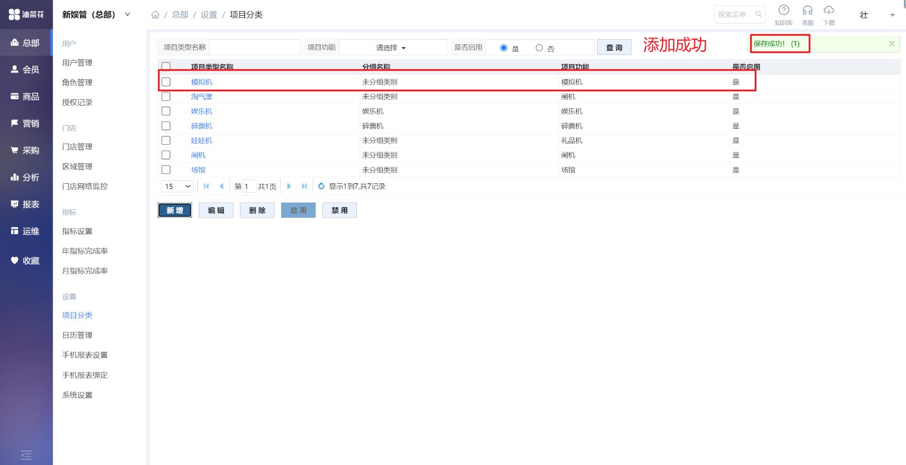
Task: Focus the 项目类型名称 filter input
Action: coord(255,48)
